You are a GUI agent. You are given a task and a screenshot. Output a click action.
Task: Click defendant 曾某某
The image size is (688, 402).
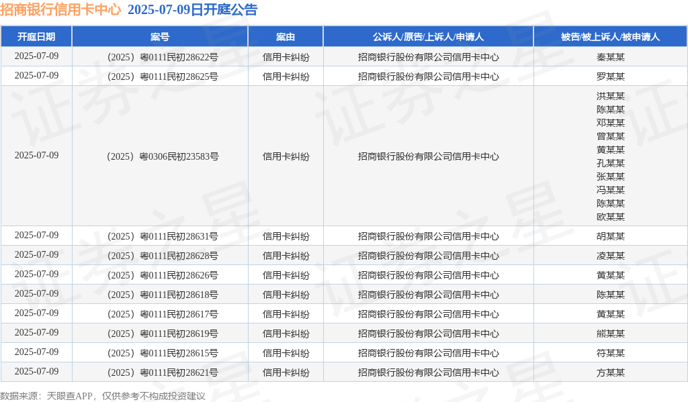click(610, 136)
